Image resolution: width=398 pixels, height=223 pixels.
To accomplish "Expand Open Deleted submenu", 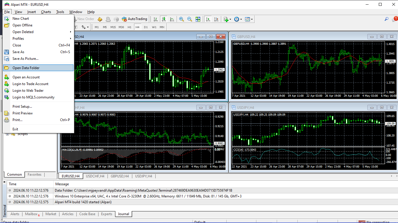I will coord(38,32).
